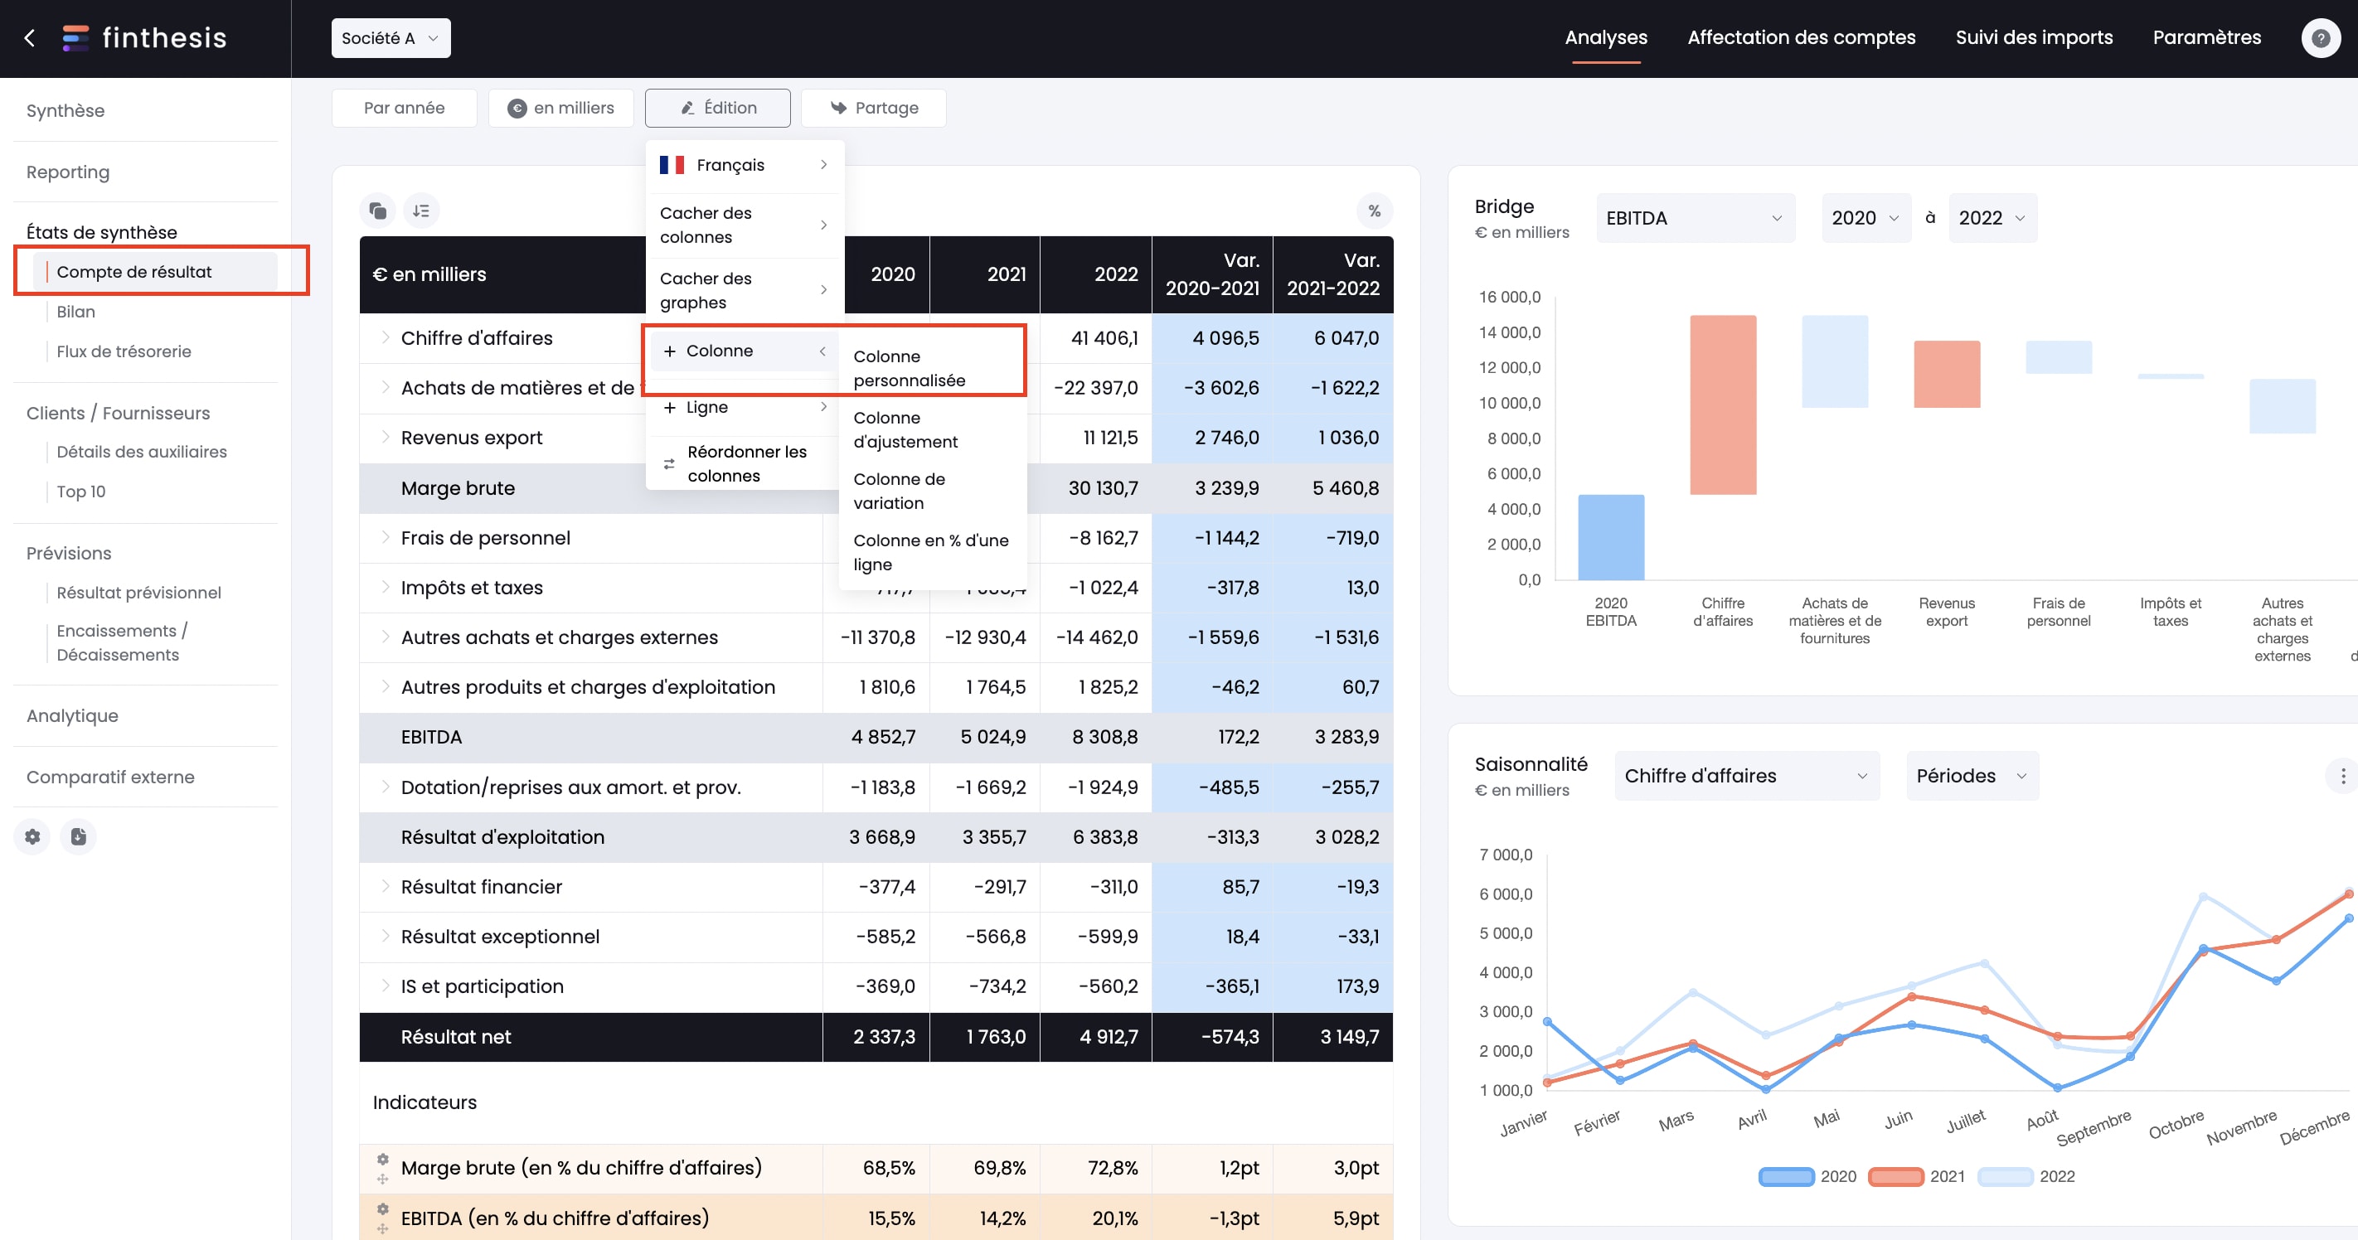
Task: Open the Périodes dropdown
Action: coord(1972,776)
